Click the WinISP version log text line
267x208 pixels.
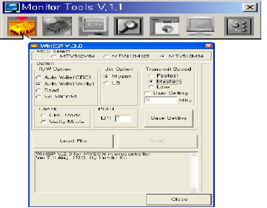coord(93,154)
